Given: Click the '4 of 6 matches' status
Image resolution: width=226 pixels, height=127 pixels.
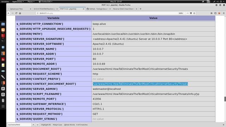Looking at the screenshot, I should click(x=82, y=125).
